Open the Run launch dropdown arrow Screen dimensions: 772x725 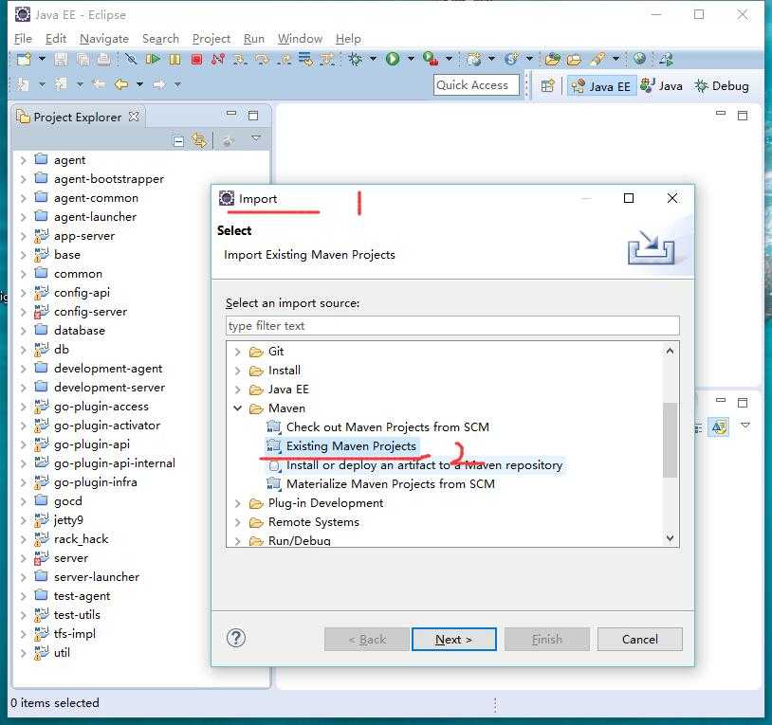(x=411, y=59)
